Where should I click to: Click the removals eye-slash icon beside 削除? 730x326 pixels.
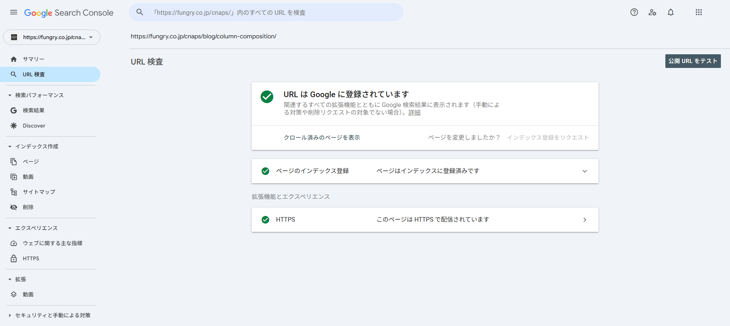(14, 207)
